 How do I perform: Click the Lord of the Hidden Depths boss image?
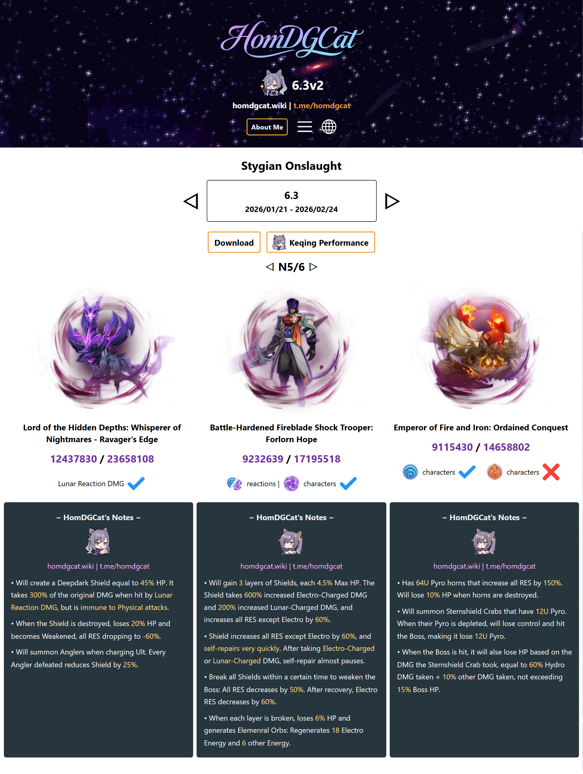tap(102, 348)
